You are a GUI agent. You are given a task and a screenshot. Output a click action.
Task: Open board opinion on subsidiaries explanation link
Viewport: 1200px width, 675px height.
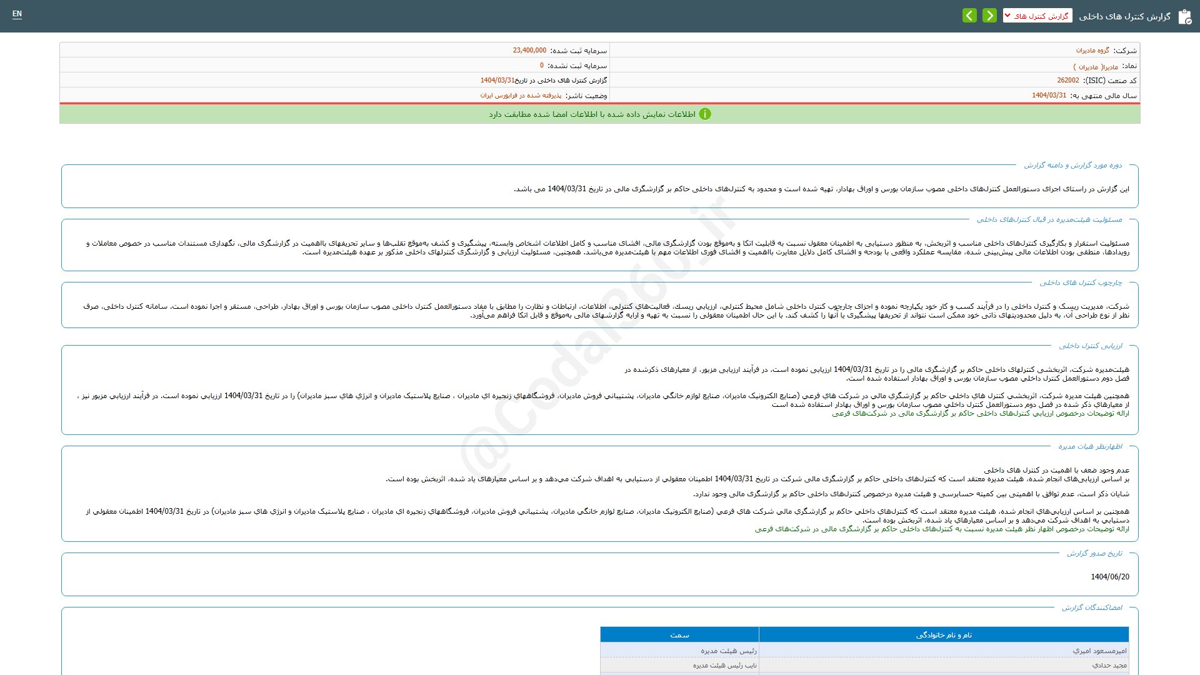coord(941,529)
